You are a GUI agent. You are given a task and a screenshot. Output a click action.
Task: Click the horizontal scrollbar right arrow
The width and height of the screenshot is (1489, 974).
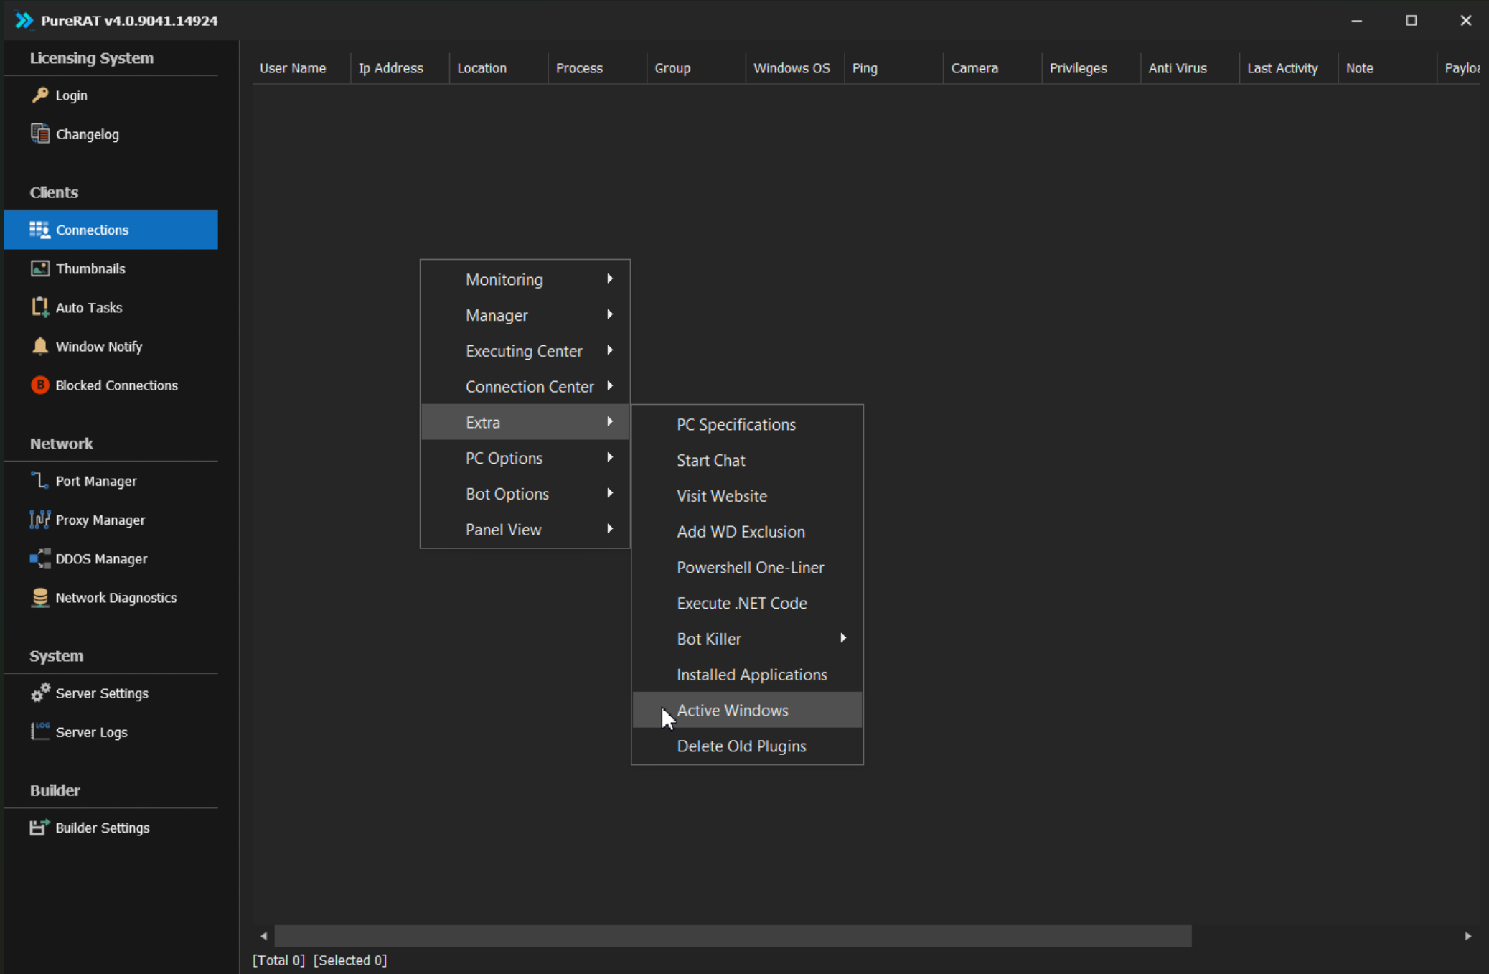click(1468, 936)
